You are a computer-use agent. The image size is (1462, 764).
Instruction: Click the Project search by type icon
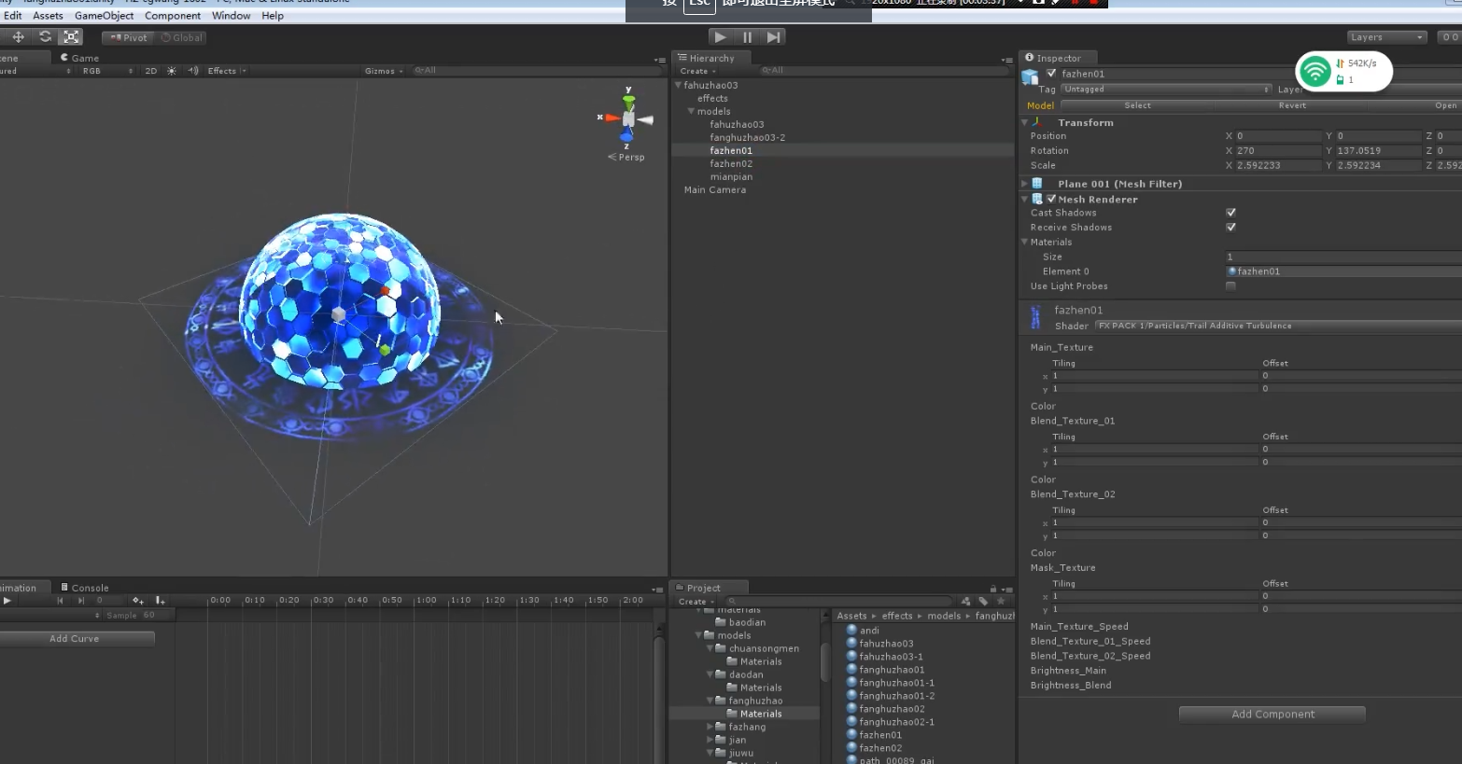(x=966, y=602)
